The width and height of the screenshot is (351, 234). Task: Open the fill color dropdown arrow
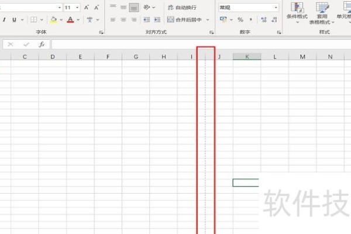(x=61, y=20)
